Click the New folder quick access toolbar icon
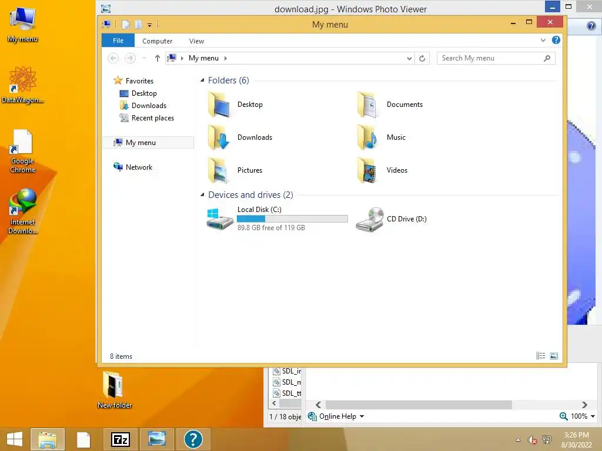 click(x=138, y=25)
